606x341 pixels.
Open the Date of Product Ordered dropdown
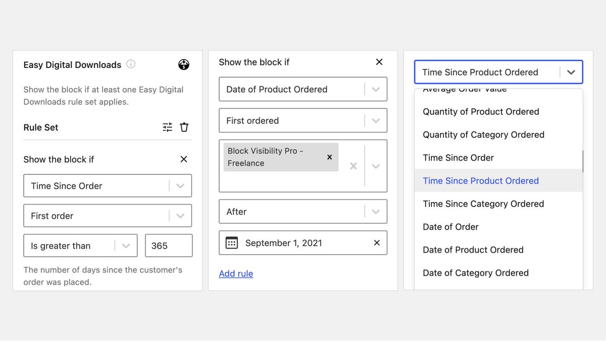pyautogui.click(x=303, y=89)
